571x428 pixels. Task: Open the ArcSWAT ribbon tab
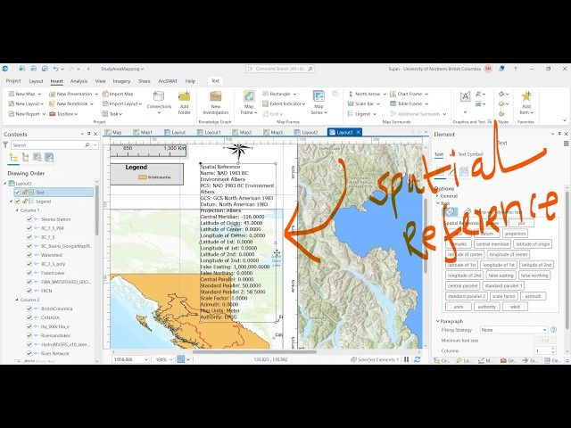167,81
